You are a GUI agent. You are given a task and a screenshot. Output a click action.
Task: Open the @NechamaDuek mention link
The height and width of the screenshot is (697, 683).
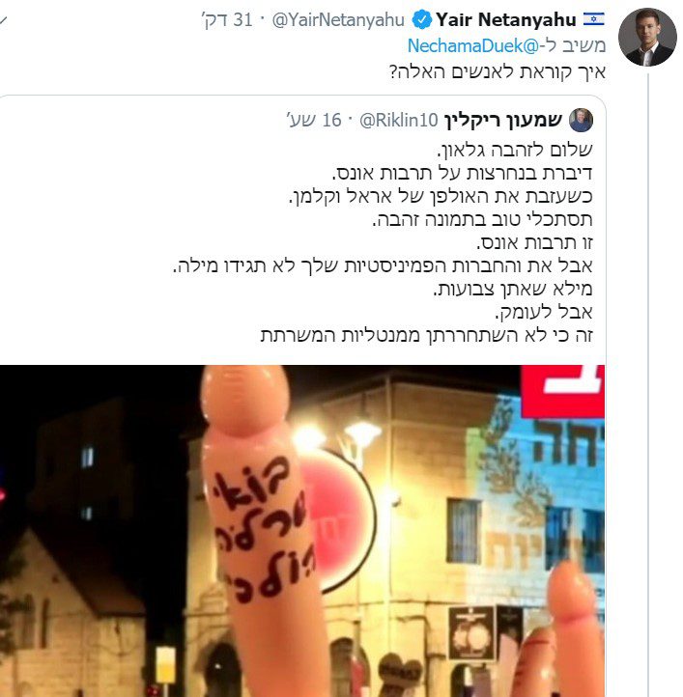473,45
